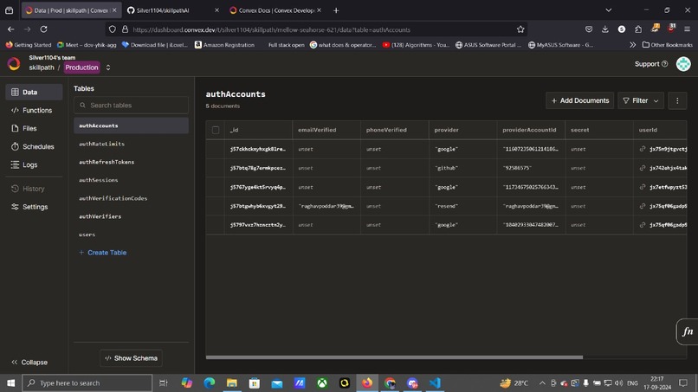Show hidden system tray icons

pos(542,383)
